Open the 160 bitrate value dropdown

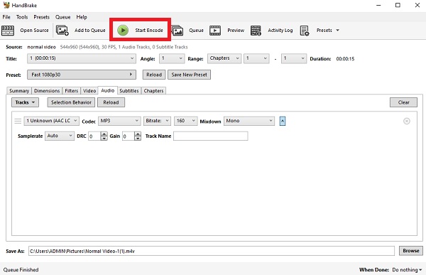click(x=185, y=121)
